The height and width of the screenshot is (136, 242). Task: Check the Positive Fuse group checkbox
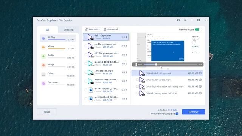click(86, 81)
